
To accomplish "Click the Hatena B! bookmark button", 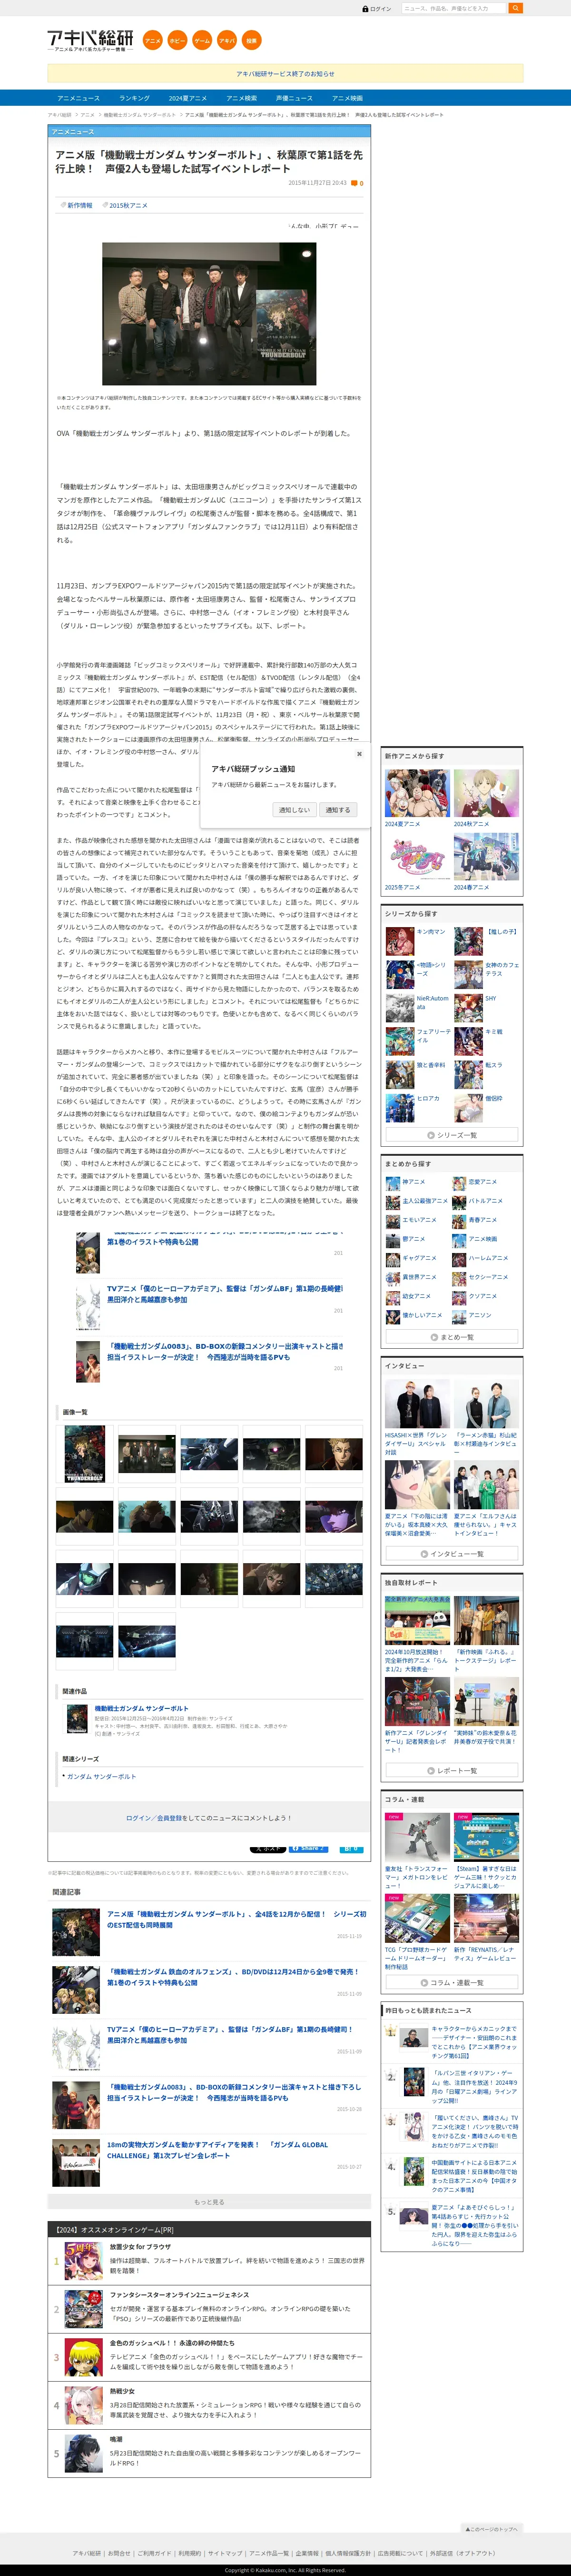I will tap(350, 1849).
